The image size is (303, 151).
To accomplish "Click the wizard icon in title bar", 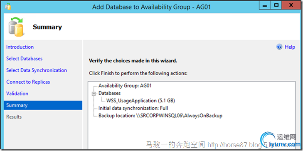I will [x=8, y=6].
